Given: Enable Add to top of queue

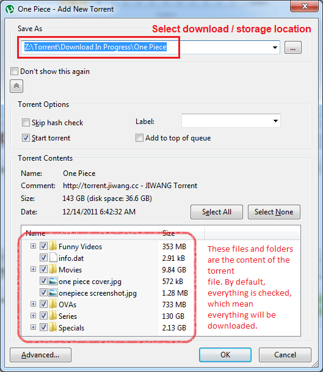Looking at the screenshot, I should 139,138.
